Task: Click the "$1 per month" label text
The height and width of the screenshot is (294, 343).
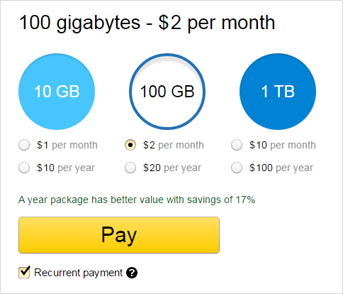Action: (x=67, y=145)
